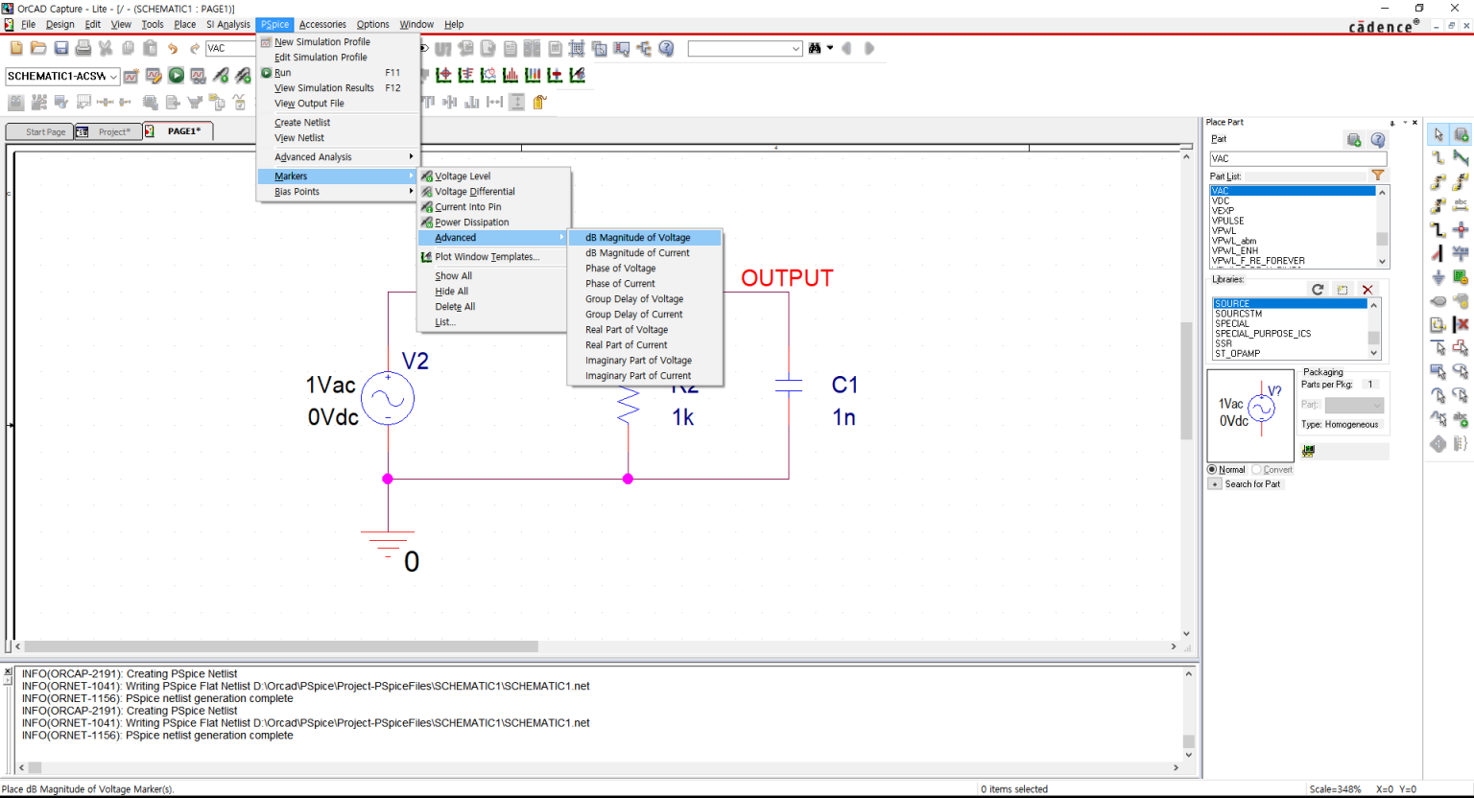This screenshot has height=798, width=1474.
Task: Open the binoculars search options arrow
Action: pyautogui.click(x=830, y=48)
